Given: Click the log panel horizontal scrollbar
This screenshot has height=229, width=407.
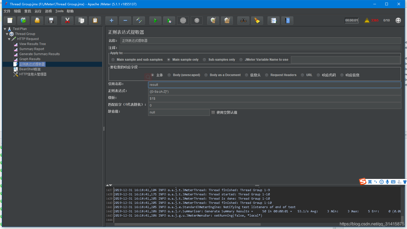Looking at the screenshot, I should [x=187, y=224].
